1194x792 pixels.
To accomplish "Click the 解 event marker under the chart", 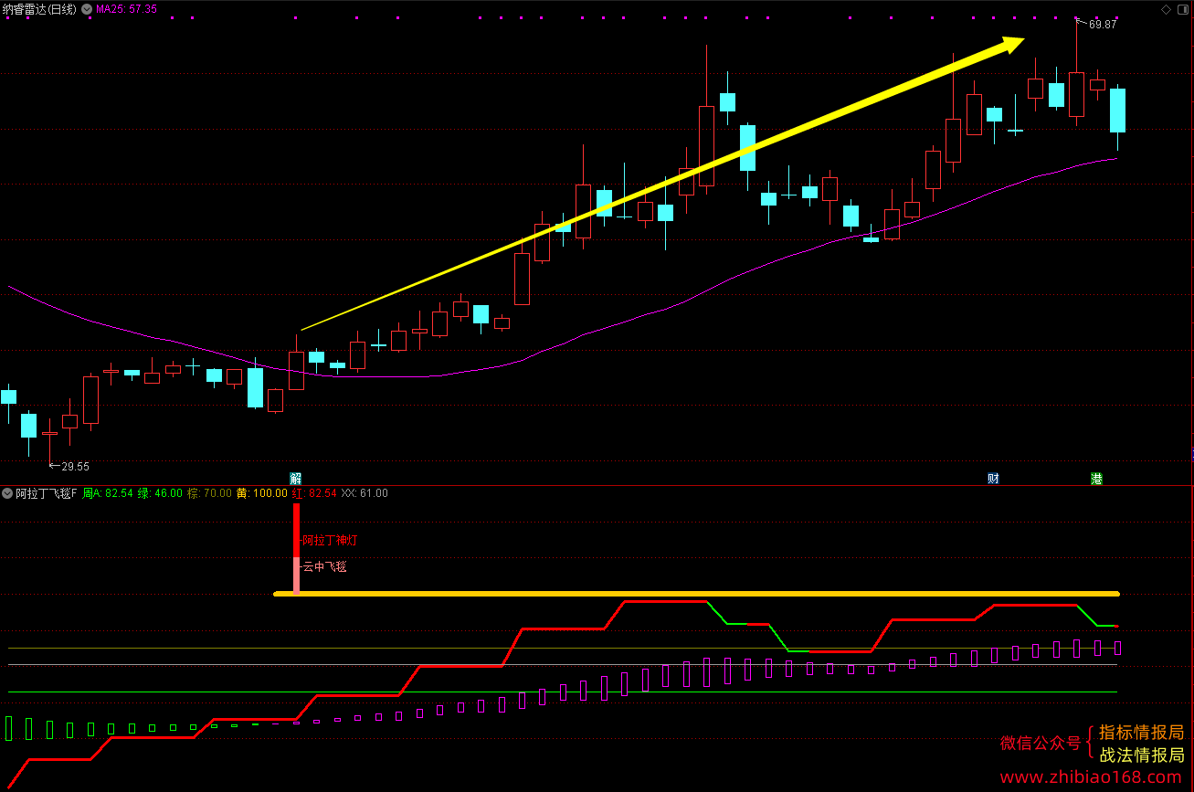I will pos(296,479).
